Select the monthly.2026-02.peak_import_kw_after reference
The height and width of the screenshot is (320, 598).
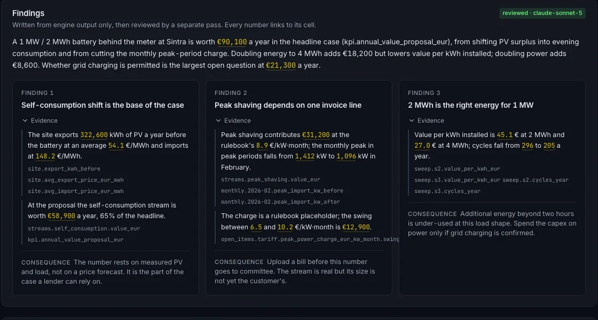(x=280, y=202)
